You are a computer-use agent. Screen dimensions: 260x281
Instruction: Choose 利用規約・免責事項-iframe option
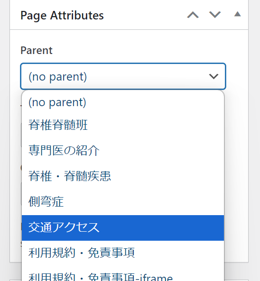coord(123,275)
